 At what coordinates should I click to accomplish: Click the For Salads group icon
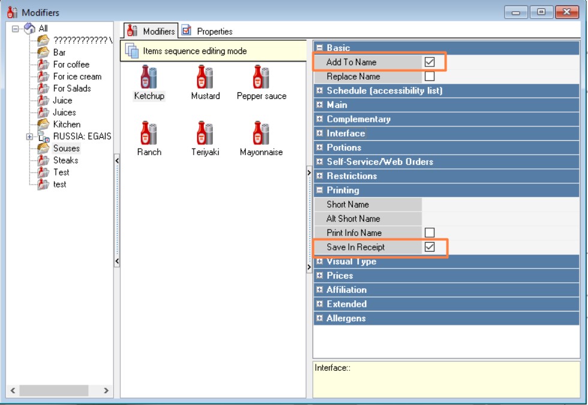pos(43,88)
